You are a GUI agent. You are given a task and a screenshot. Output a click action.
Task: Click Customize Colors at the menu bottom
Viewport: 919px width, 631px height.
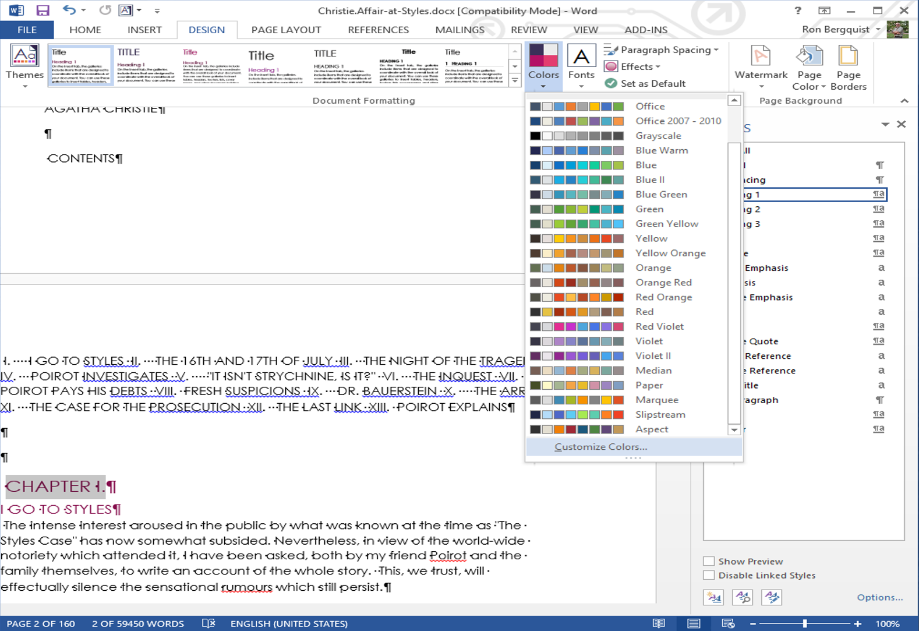click(x=600, y=447)
